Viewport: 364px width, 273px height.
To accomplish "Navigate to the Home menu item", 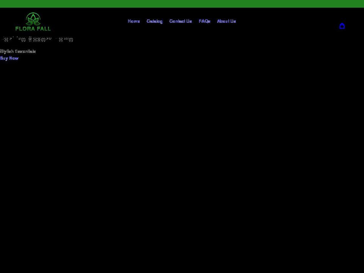I will 133,21.
